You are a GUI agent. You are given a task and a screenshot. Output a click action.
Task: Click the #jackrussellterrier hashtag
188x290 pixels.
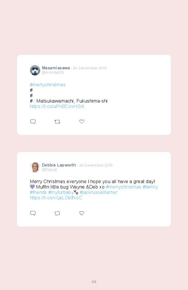click(99, 192)
